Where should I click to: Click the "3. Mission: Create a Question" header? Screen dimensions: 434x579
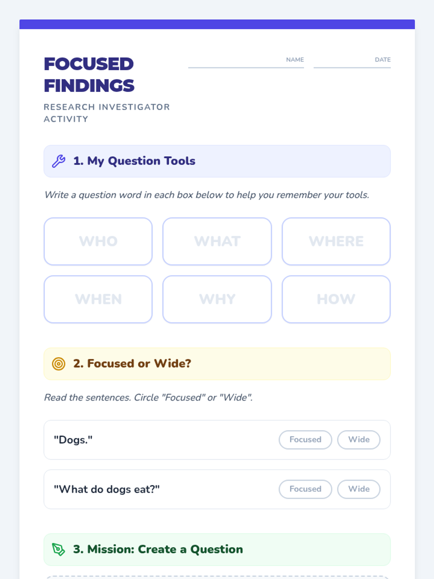(x=217, y=549)
